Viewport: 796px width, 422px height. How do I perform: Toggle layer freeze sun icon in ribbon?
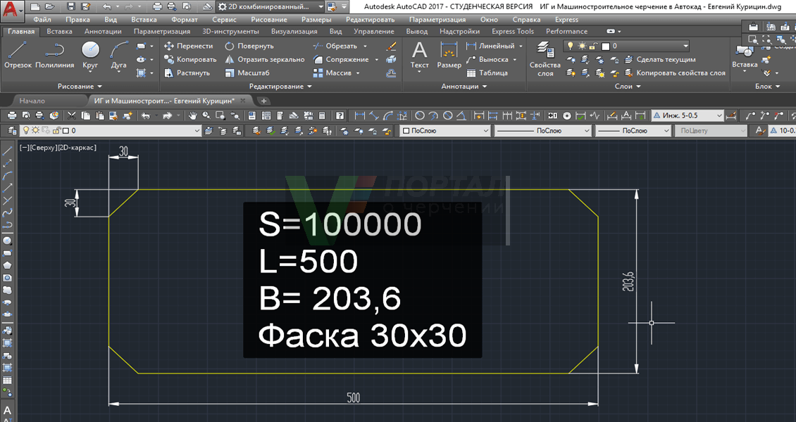[x=582, y=46]
